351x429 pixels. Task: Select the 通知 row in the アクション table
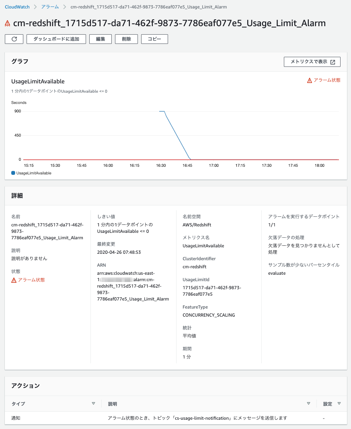point(16,418)
